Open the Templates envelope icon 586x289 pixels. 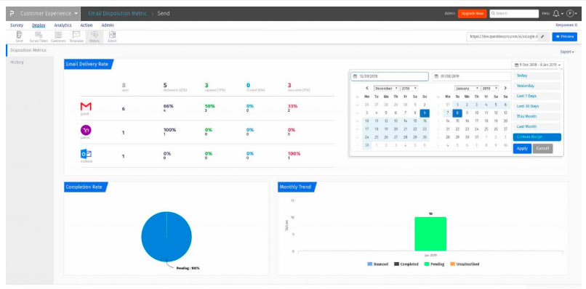(76, 36)
